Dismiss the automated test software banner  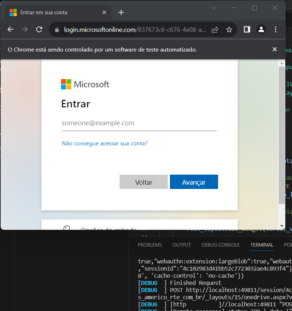[x=275, y=49]
